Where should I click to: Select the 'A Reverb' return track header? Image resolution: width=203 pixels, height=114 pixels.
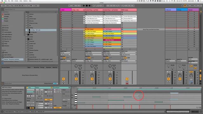click(171, 10)
